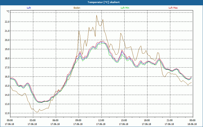Image resolution: width=203 pixels, height=127 pixels.
Task: Click the 21,0 y-axis value
Action: coord(7,31)
